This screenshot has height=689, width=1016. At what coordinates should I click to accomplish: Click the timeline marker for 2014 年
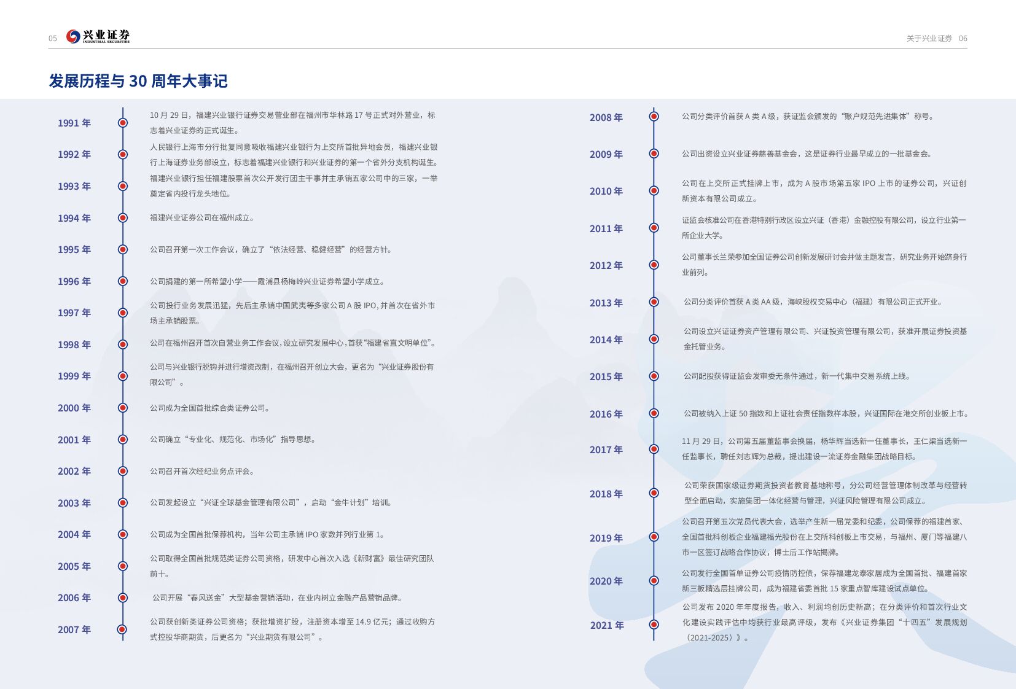tap(654, 339)
